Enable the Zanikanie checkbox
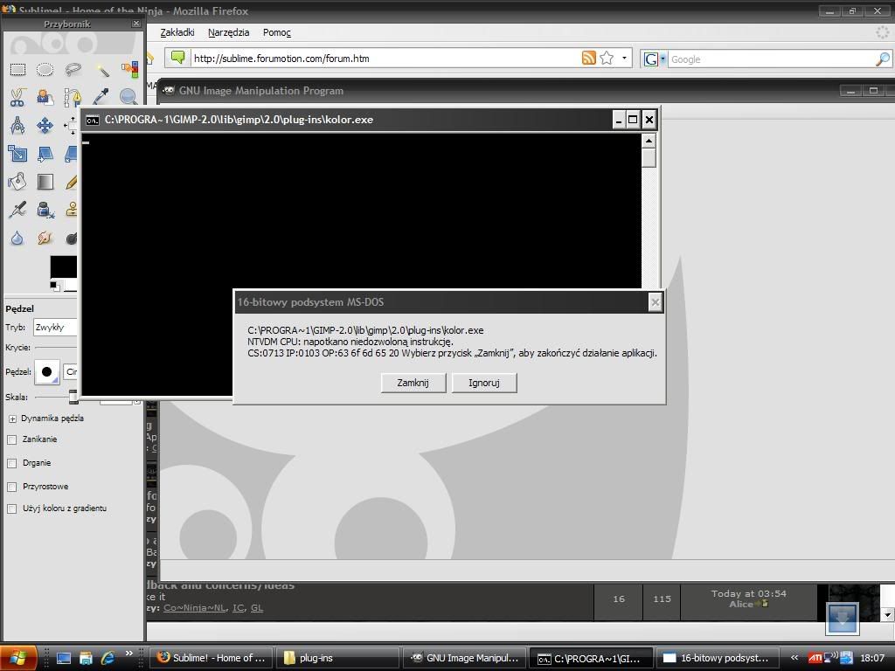This screenshot has width=895, height=671. (12, 439)
